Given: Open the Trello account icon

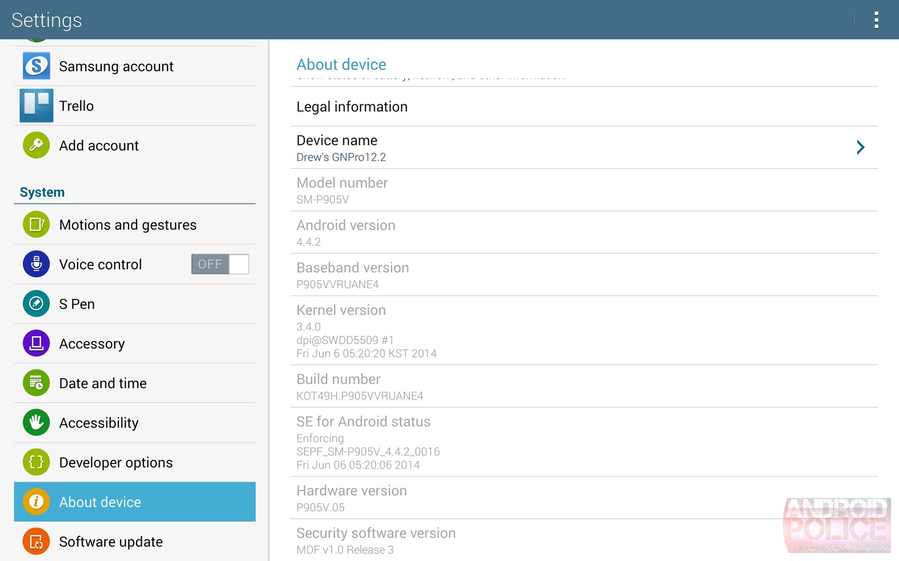Looking at the screenshot, I should point(36,106).
